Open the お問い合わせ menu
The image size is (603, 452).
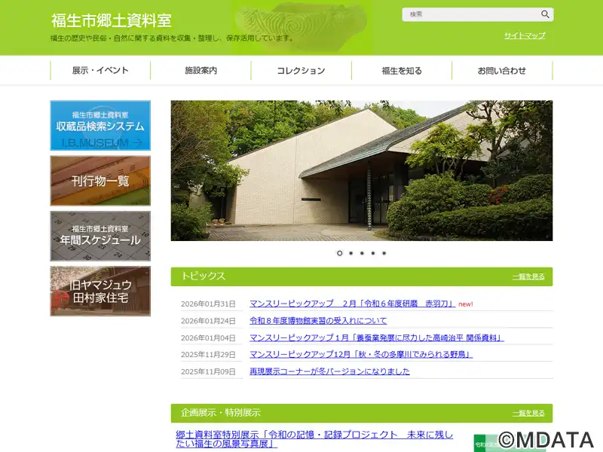click(x=502, y=70)
